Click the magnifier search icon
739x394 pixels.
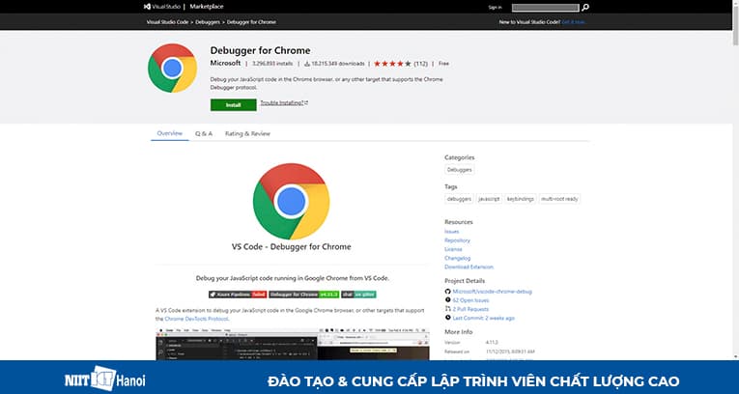(584, 7)
